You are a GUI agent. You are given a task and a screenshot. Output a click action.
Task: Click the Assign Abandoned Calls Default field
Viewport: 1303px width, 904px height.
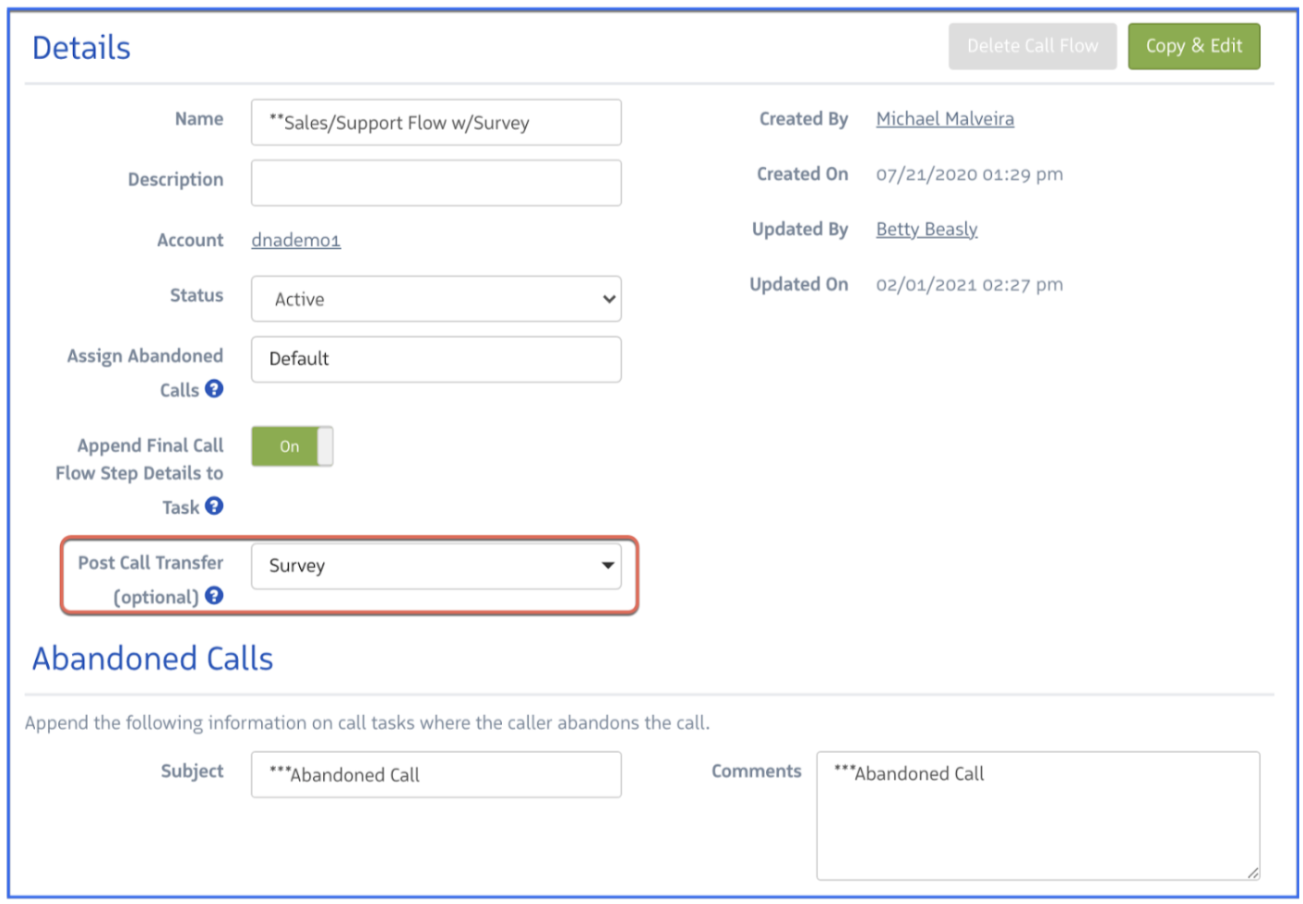(x=436, y=359)
